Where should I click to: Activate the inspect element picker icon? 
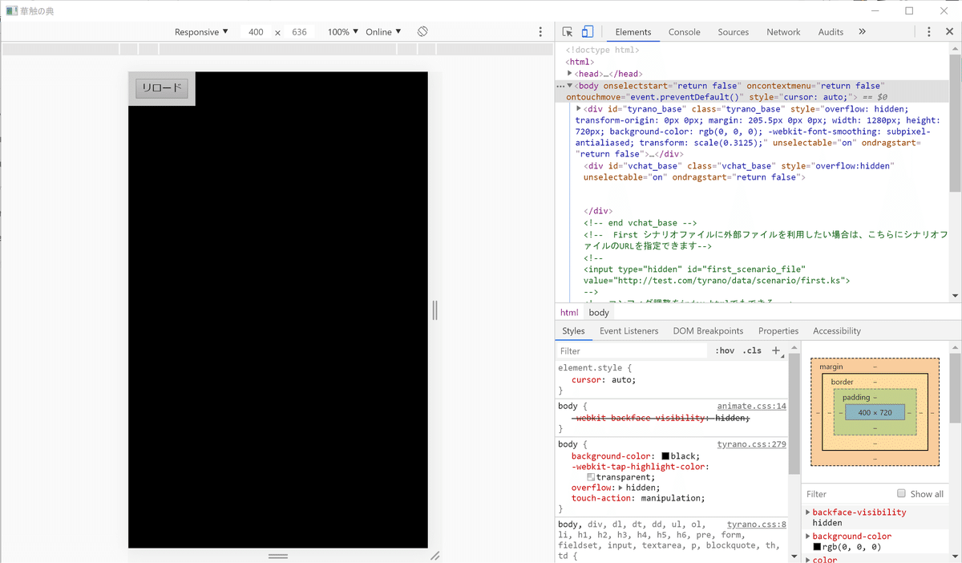[x=568, y=32]
